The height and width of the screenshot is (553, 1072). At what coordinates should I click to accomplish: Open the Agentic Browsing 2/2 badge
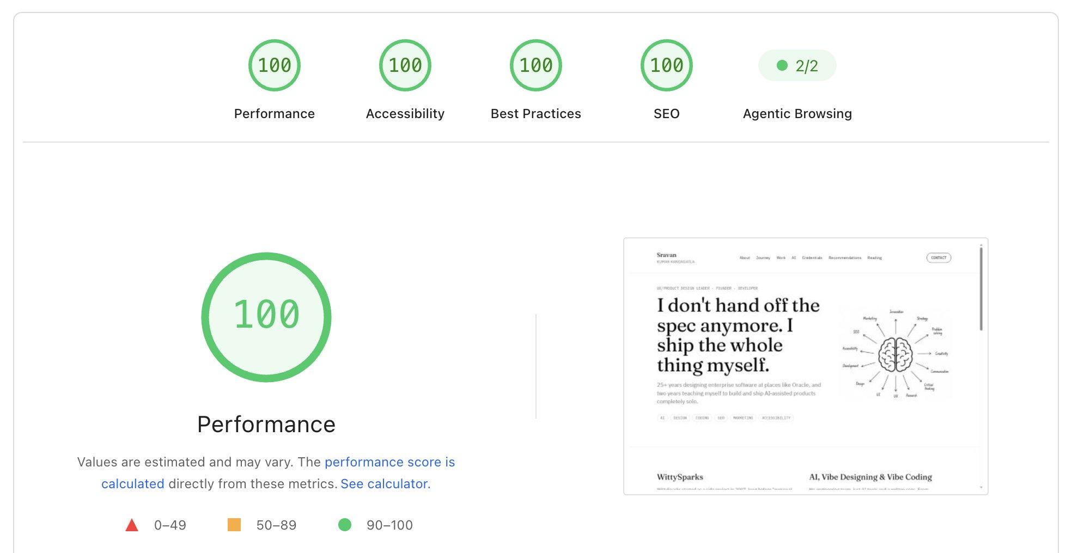[x=797, y=65]
